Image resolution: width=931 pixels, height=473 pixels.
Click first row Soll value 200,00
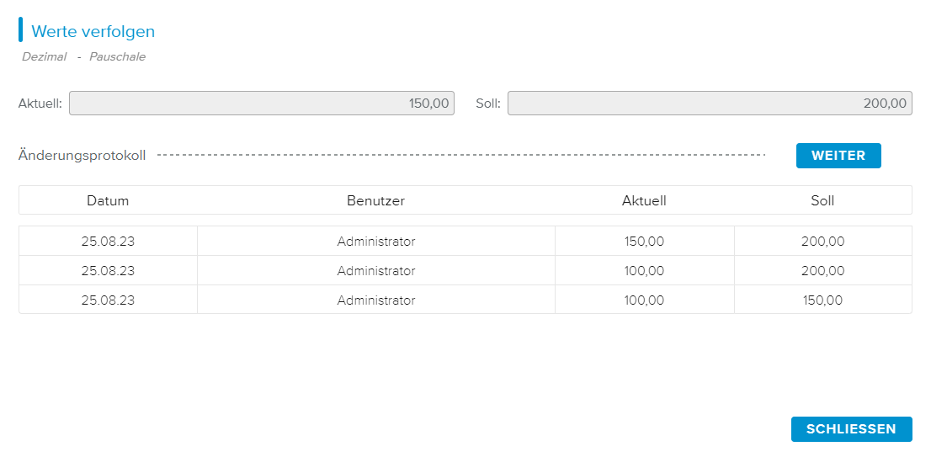822,242
